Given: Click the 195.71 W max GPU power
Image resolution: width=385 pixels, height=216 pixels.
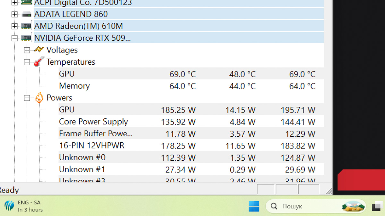Looking at the screenshot, I should pos(298,110).
